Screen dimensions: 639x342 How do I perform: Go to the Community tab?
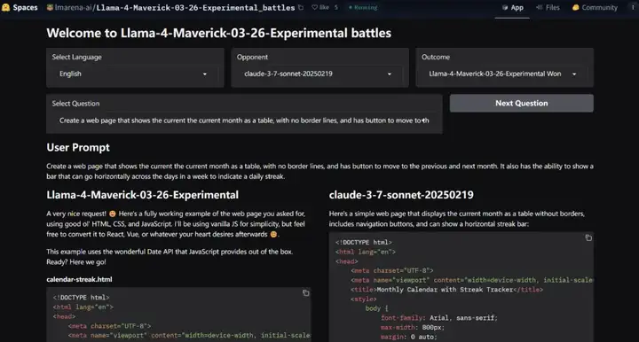point(595,8)
